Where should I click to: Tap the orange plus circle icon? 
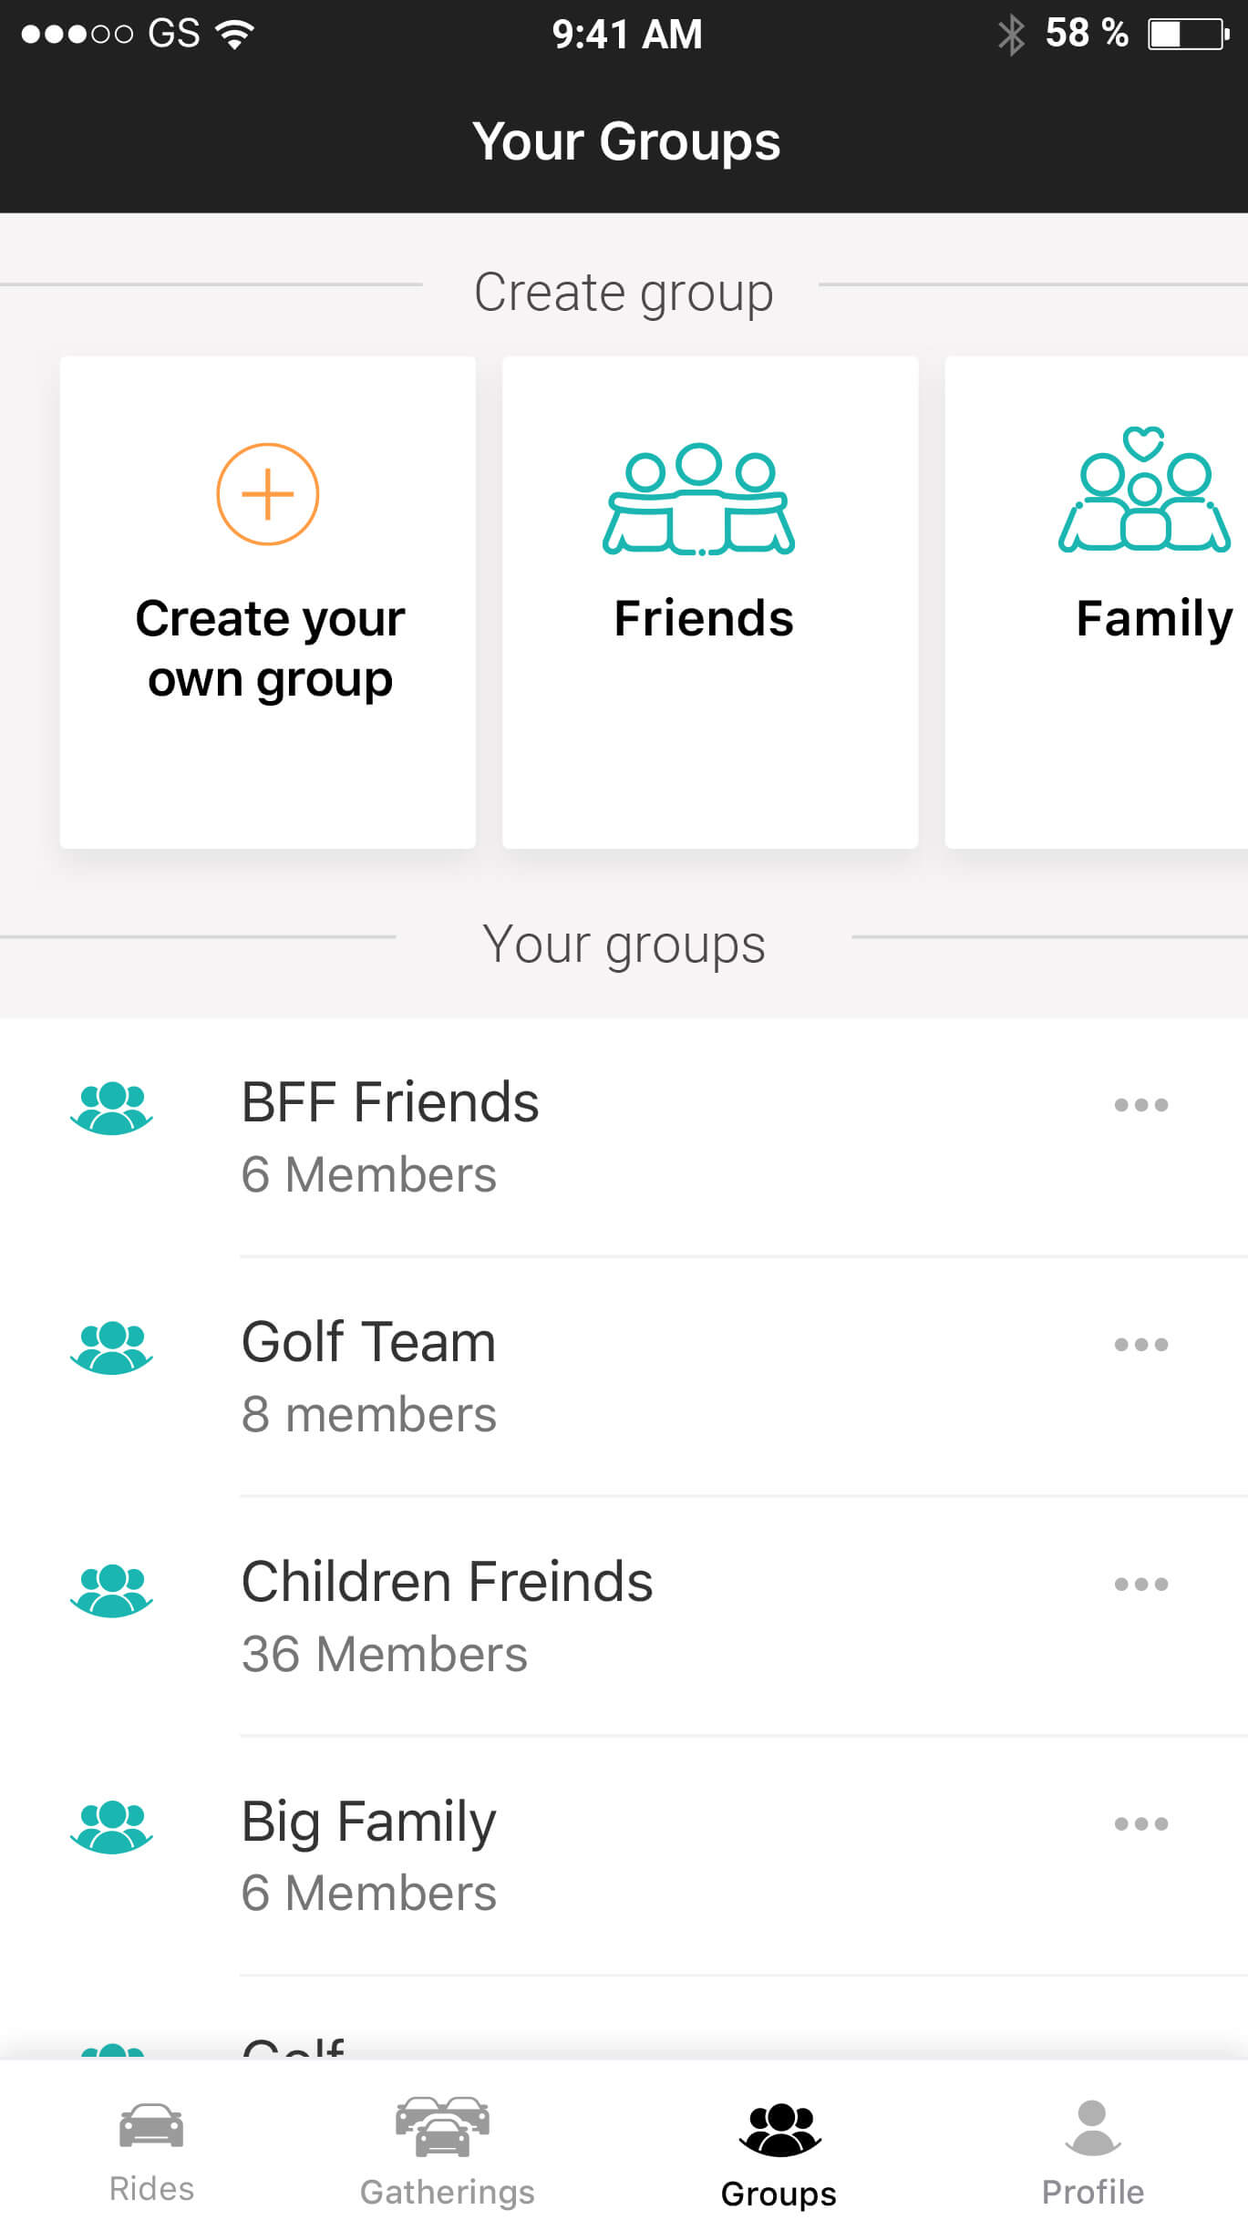(267, 494)
